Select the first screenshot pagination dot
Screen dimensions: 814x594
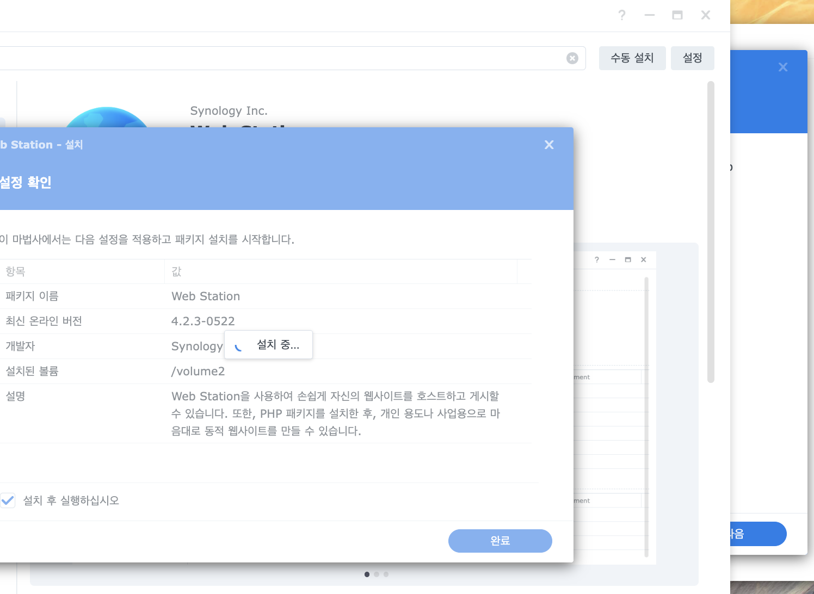tap(367, 574)
